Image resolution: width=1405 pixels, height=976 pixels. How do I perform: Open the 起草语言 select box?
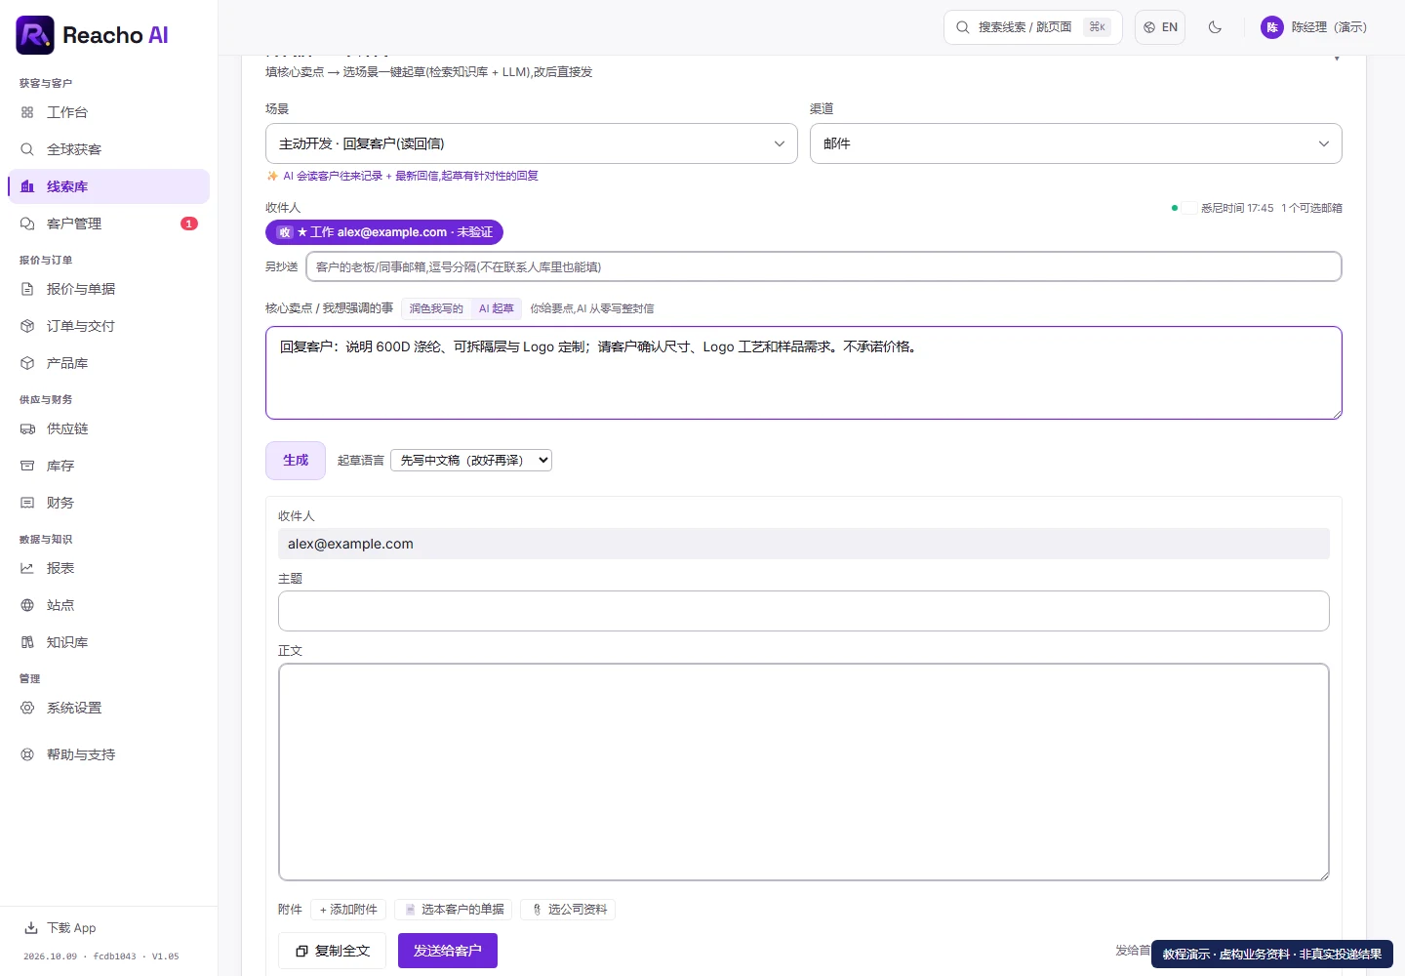click(471, 460)
